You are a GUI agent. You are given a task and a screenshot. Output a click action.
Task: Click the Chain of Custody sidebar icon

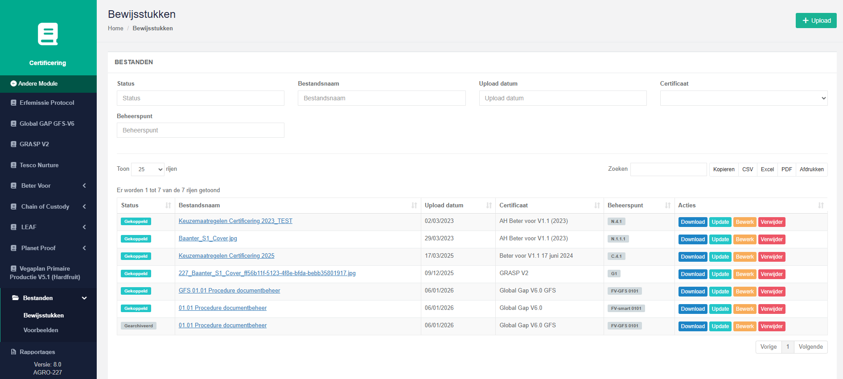click(x=13, y=206)
